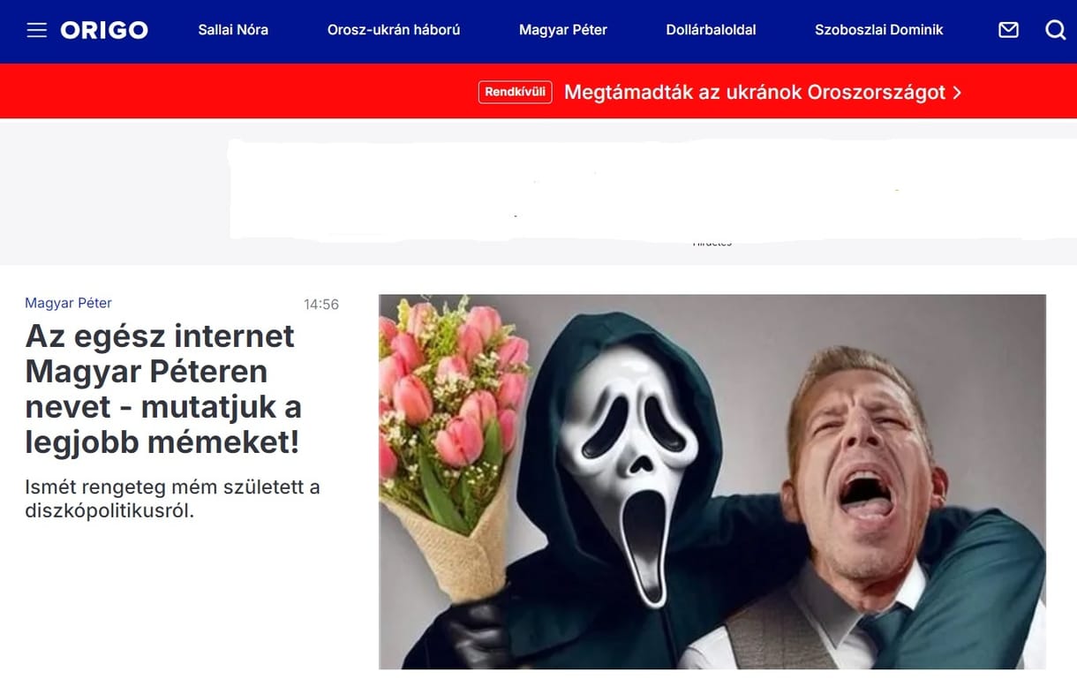Open the Sallai Nóra topic
Image resolution: width=1077 pixels, height=679 pixels.
tap(233, 30)
